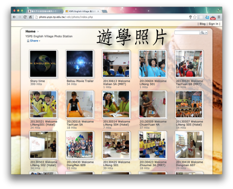The width and height of the screenshot is (233, 189).
Task: Click the magnifier search button
Action: coord(202,32)
